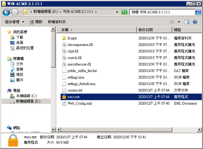203x149 pixels.
Task: Click the horizontal scrollbar thumb in file list
Action: tap(116, 129)
